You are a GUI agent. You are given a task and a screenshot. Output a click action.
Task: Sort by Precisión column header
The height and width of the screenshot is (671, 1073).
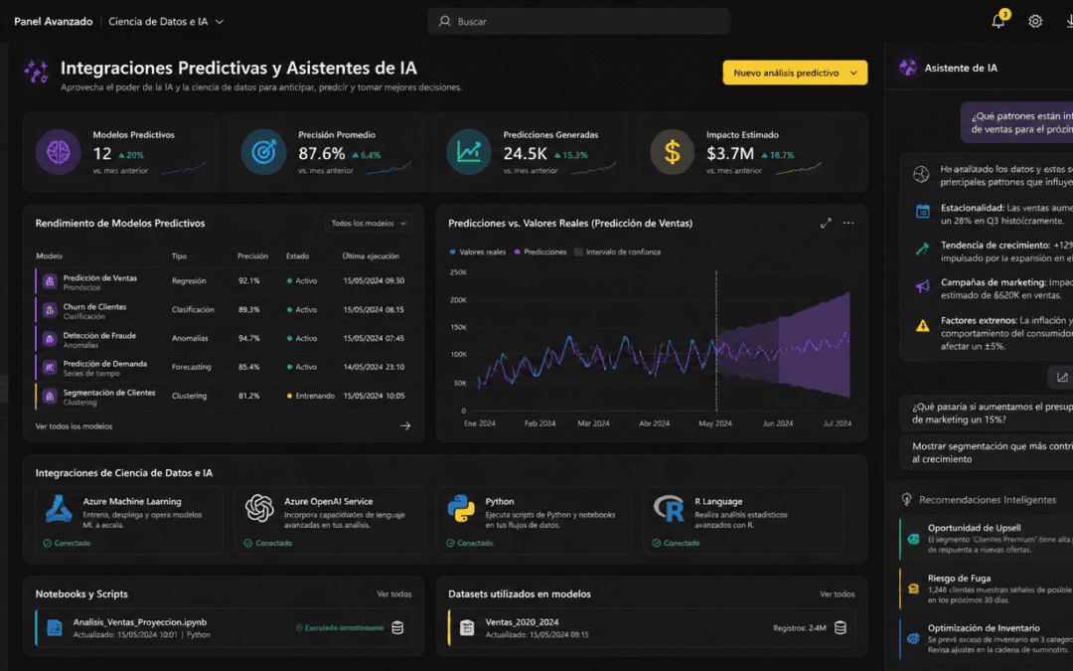pos(252,256)
